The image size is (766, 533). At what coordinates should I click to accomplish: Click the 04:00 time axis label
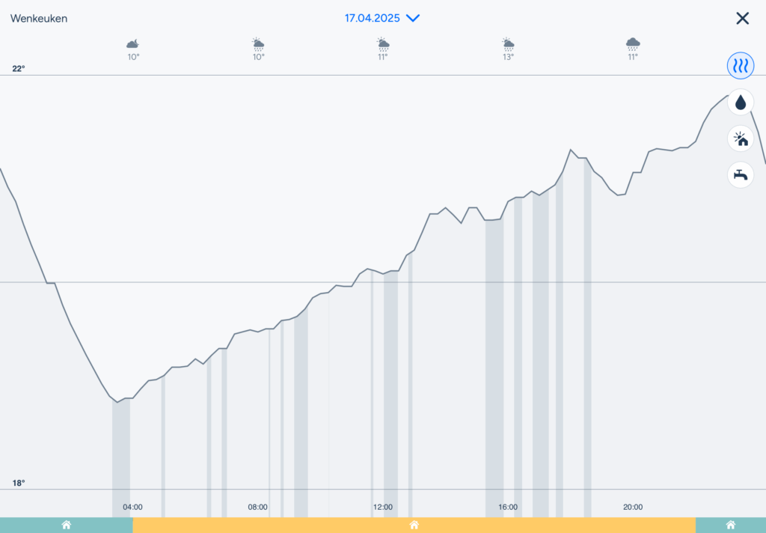[132, 507]
